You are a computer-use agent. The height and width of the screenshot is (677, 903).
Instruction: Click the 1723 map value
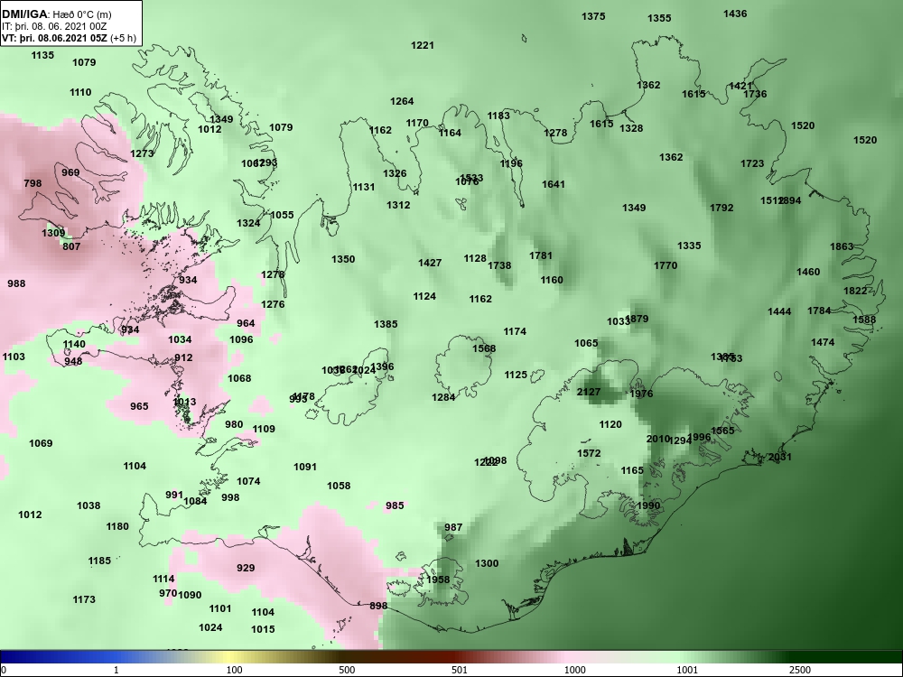(752, 164)
